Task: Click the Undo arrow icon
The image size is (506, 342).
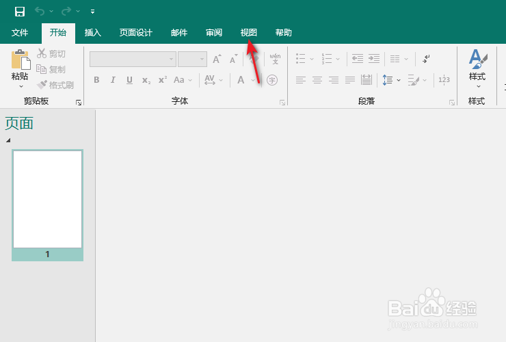Action: click(40, 12)
